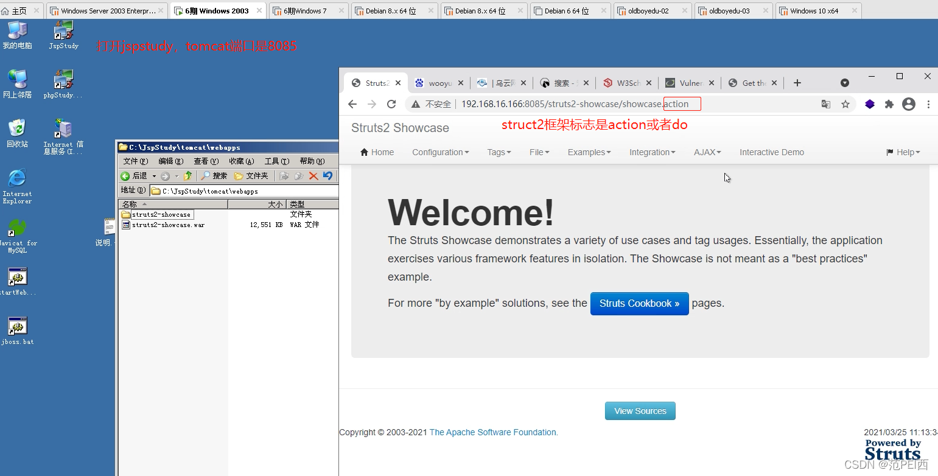Open the Navicat for MySQL shortcut
Viewport: 938px width, 476px height.
coord(18,236)
